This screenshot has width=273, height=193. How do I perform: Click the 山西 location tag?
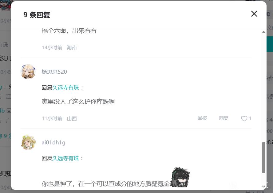coord(72,118)
